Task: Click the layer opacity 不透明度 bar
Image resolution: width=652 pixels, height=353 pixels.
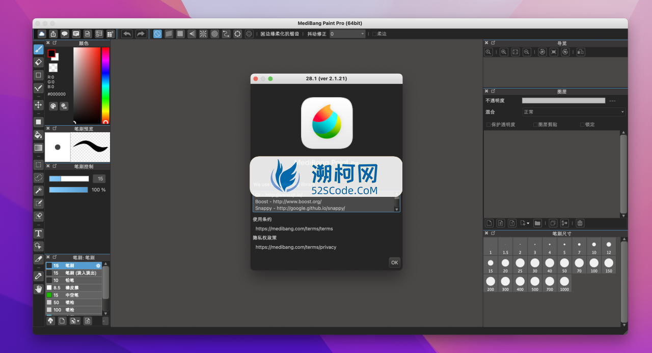Action: click(563, 101)
